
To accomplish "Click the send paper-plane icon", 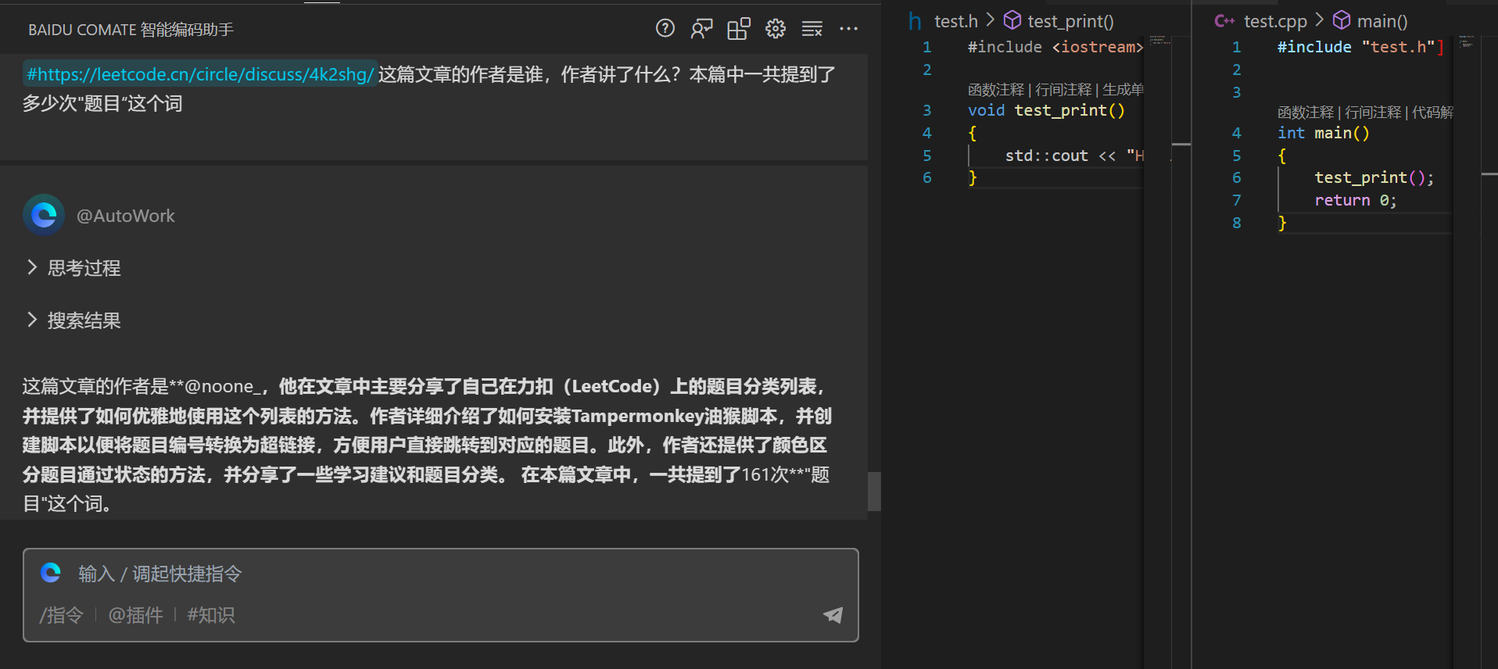I will pos(833,615).
